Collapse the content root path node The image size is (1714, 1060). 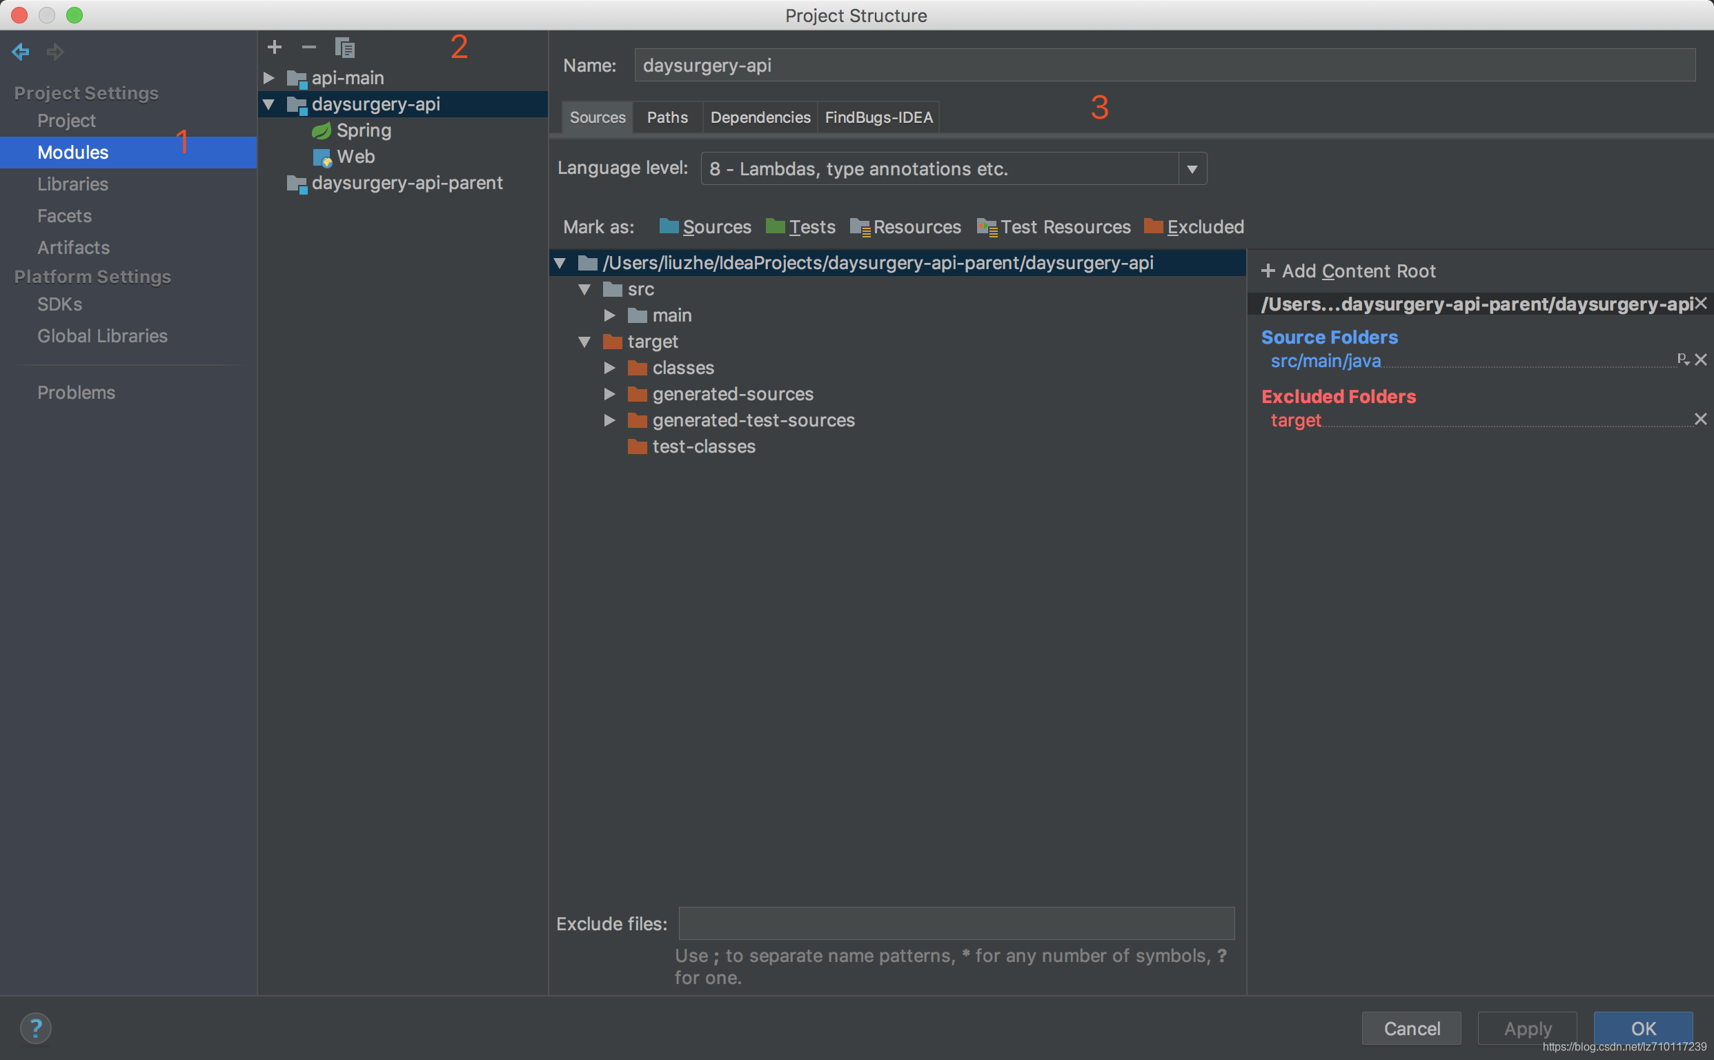tap(560, 264)
